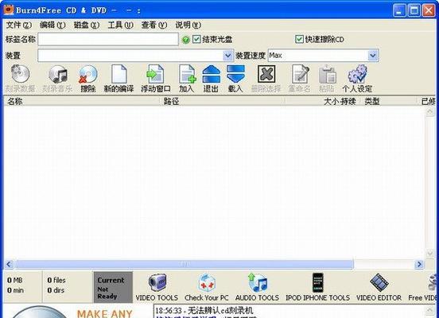
Task: Open the 查看 menu
Action: pyautogui.click(x=154, y=25)
